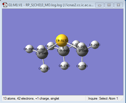Open the GaussView window icon menu
126x103 pixels.
pyautogui.click(x=5, y=5)
